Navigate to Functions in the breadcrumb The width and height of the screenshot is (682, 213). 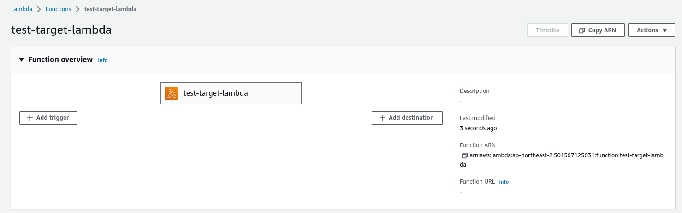[x=58, y=9]
